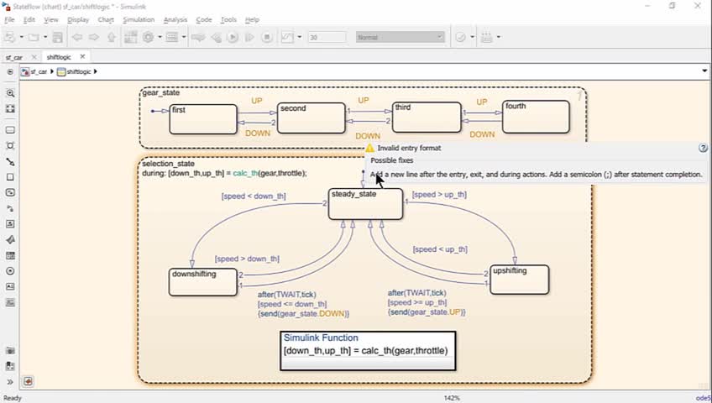Select the downshifting state box
The height and width of the screenshot is (403, 712).
point(203,282)
